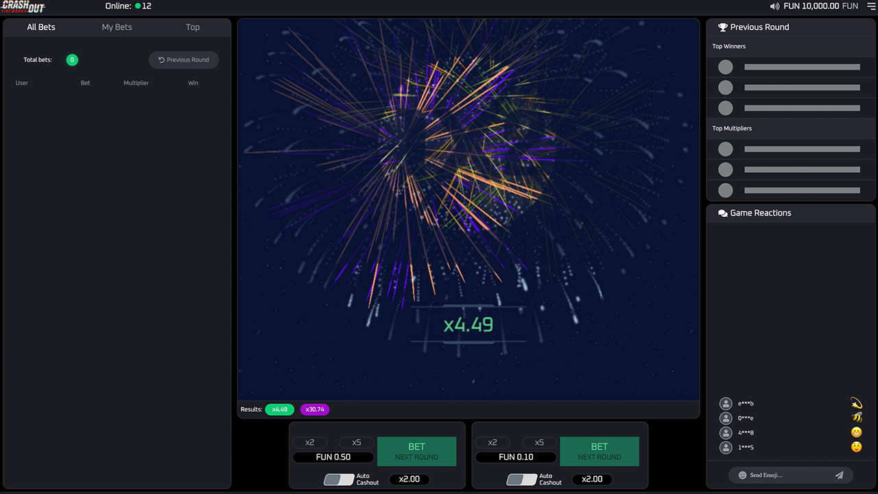The width and height of the screenshot is (878, 494).
Task: Click the FUN 0.50 bet amount field
Action: (333, 457)
